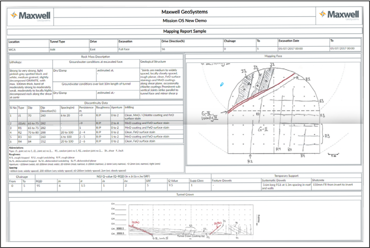Open the Mapping Face sketch image
This screenshot has width=370, height=248.
[274, 113]
